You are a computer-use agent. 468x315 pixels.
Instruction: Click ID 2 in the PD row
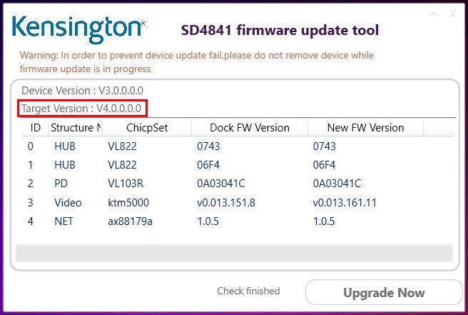[31, 183]
